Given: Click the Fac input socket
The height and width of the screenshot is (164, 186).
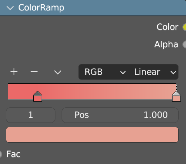Looking at the screenshot, I should 1,154.
